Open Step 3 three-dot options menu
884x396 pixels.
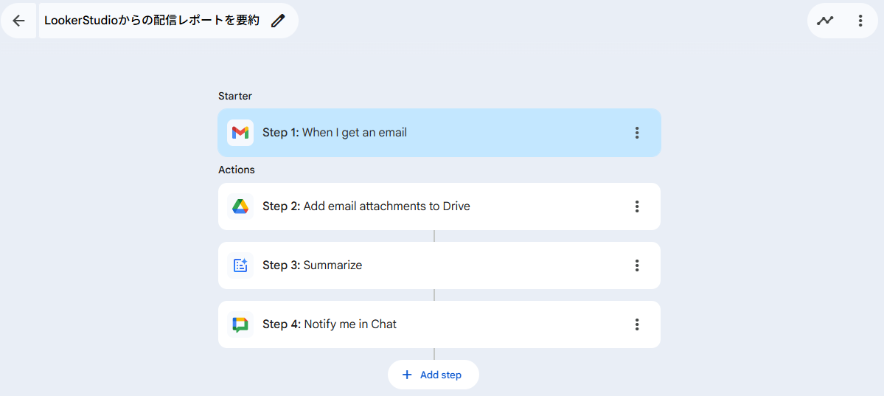pos(637,265)
